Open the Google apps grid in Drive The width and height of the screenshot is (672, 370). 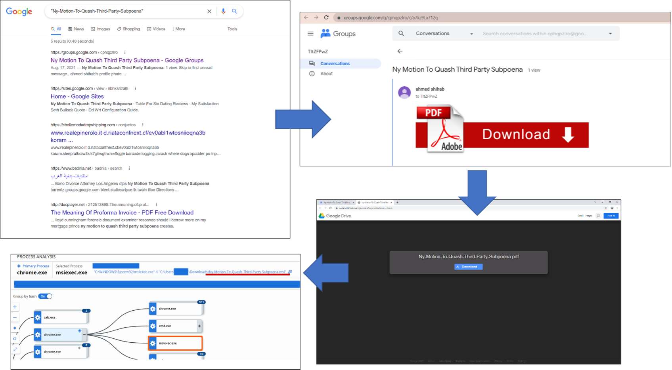[598, 216]
